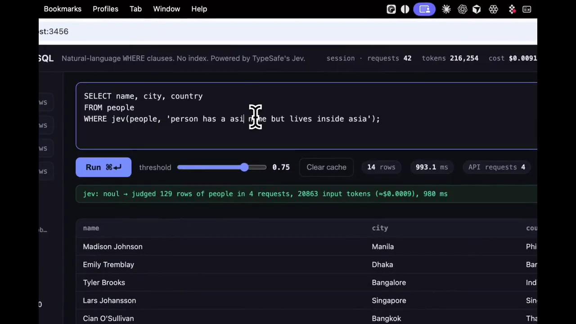The height and width of the screenshot is (324, 576).
Task: Click the name column header
Action: point(91,228)
